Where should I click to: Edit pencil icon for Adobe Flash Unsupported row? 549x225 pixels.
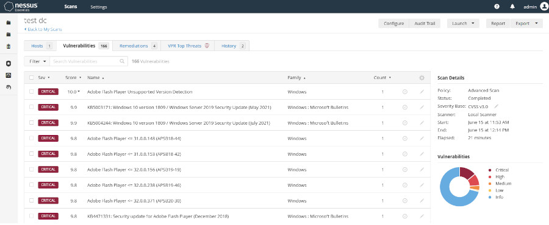[422, 92]
